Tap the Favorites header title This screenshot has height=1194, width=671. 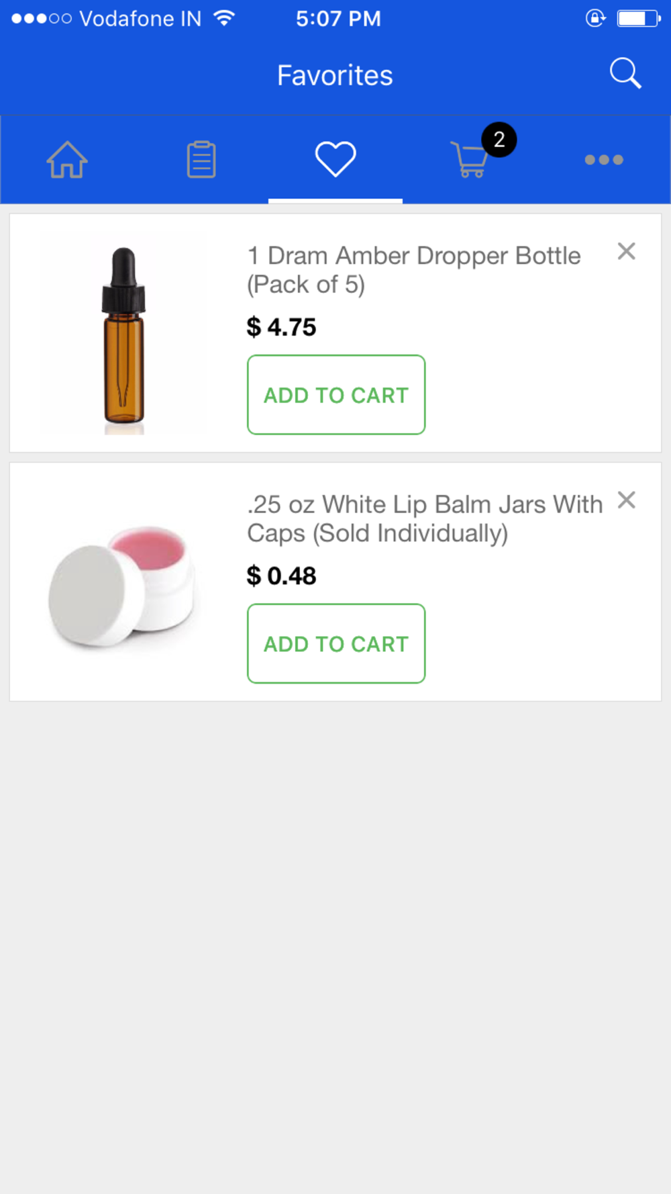click(x=335, y=75)
